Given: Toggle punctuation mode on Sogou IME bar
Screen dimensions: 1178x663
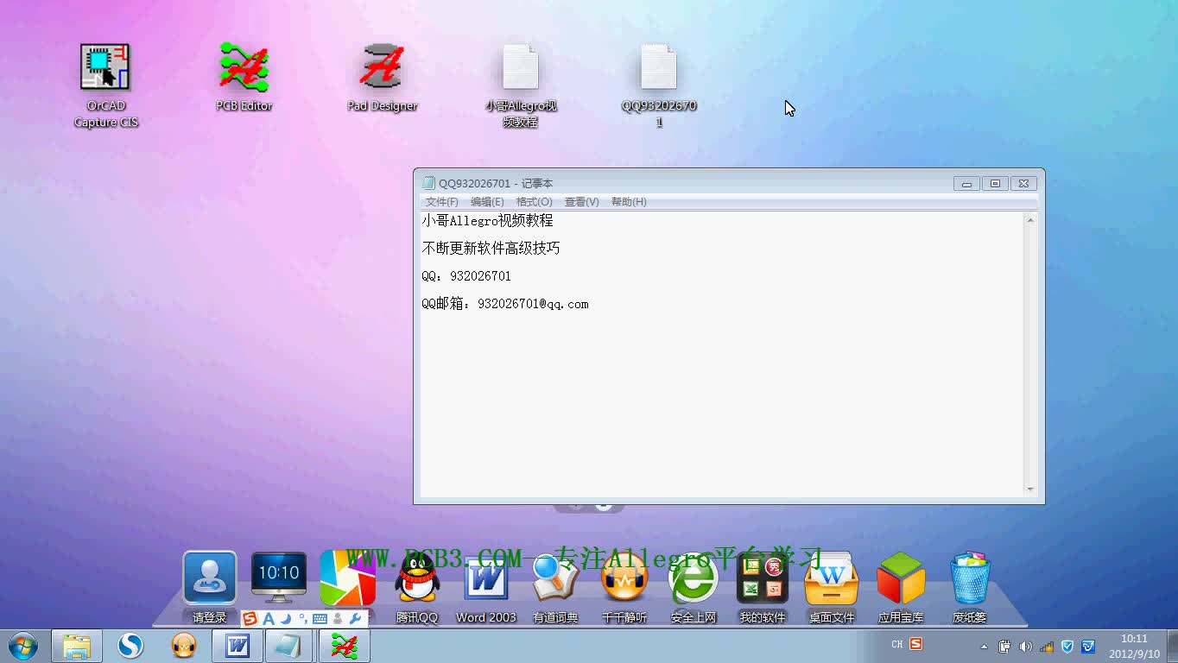Looking at the screenshot, I should (302, 618).
